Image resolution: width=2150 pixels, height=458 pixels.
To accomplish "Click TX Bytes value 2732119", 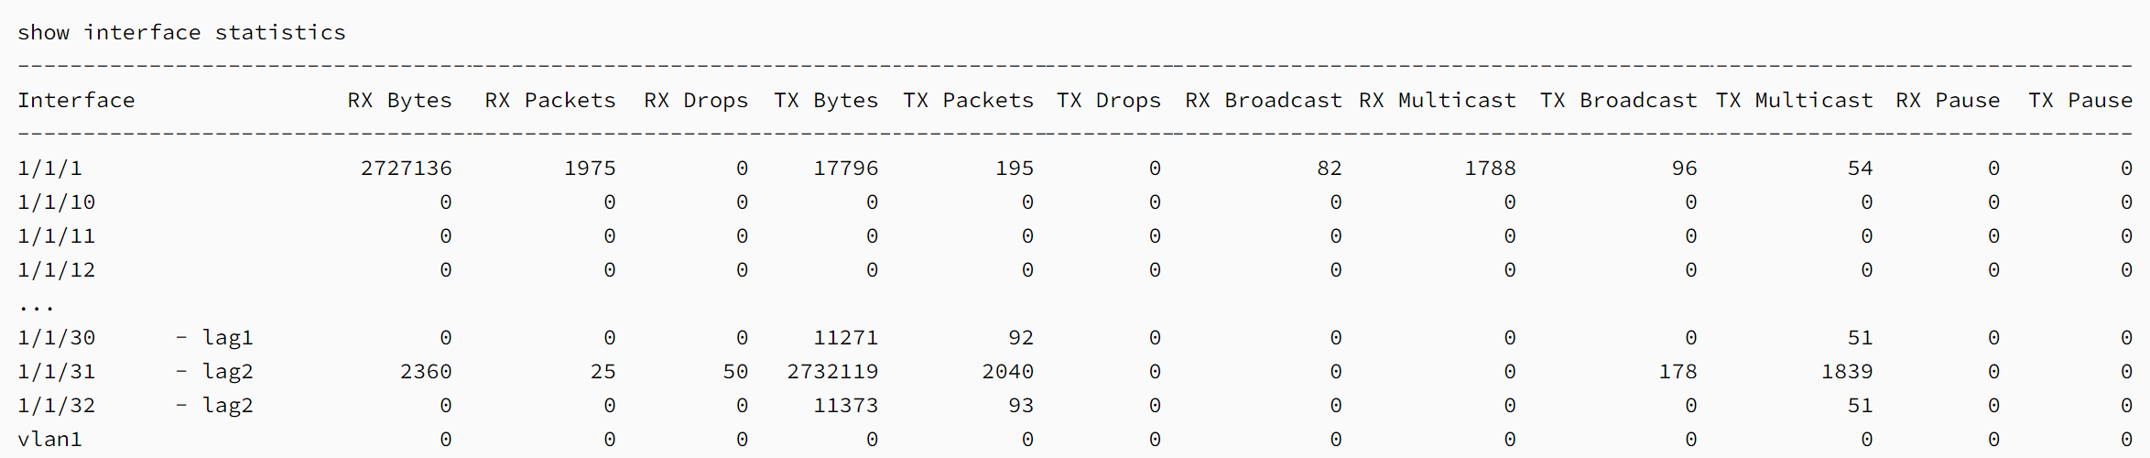I will pyautogui.click(x=832, y=372).
